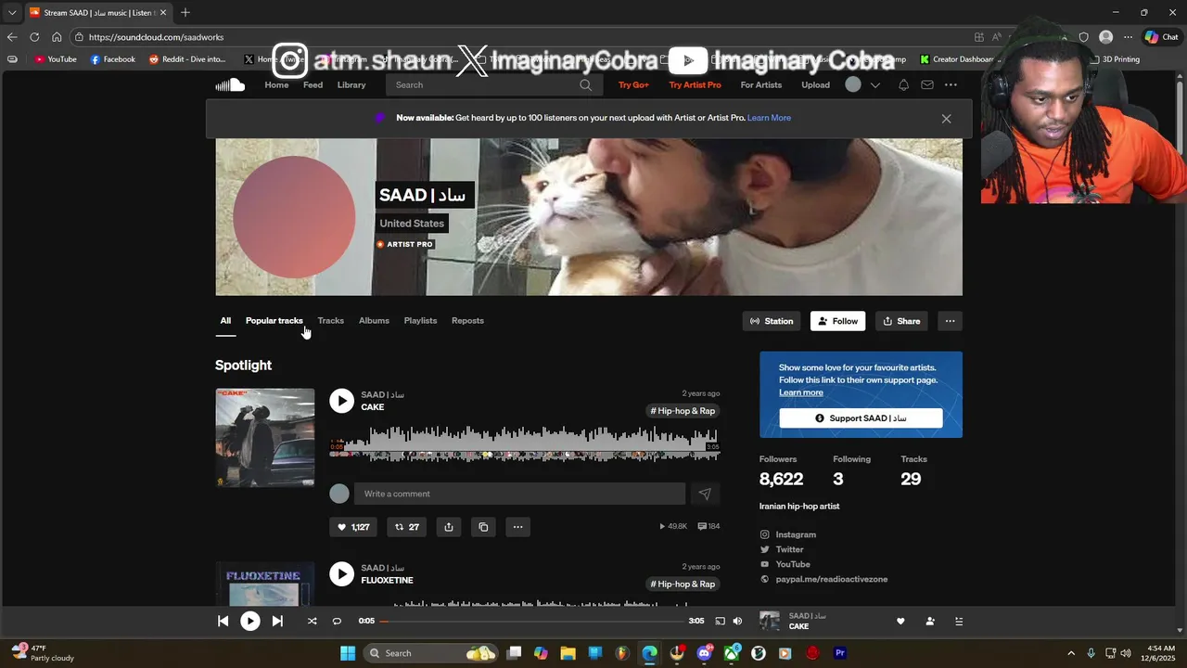Viewport: 1187px width, 668px height.
Task: Skip to previous track in player
Action: (x=223, y=622)
